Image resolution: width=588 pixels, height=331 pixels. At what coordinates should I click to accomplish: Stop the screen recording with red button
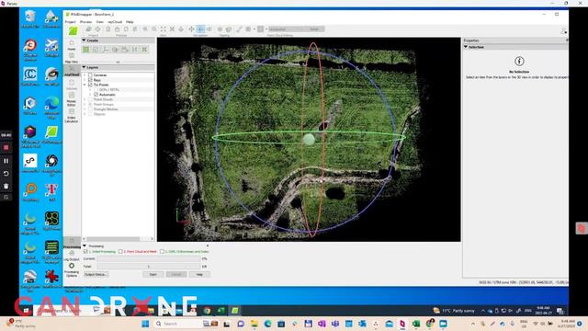6,148
